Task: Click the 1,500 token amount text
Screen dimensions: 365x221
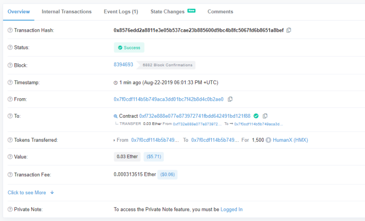Action: pos(258,140)
